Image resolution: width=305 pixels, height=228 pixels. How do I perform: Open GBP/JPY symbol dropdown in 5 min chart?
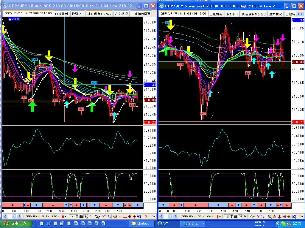tap(189, 216)
